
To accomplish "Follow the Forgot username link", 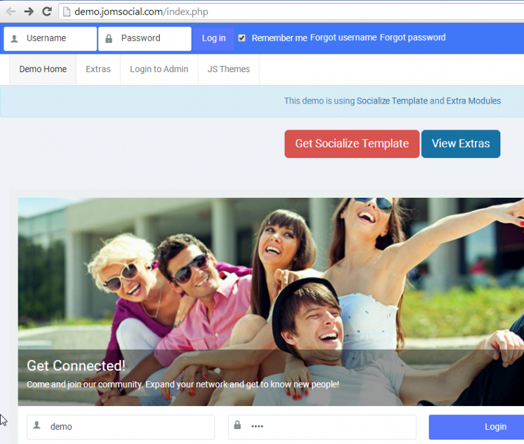I will (343, 38).
